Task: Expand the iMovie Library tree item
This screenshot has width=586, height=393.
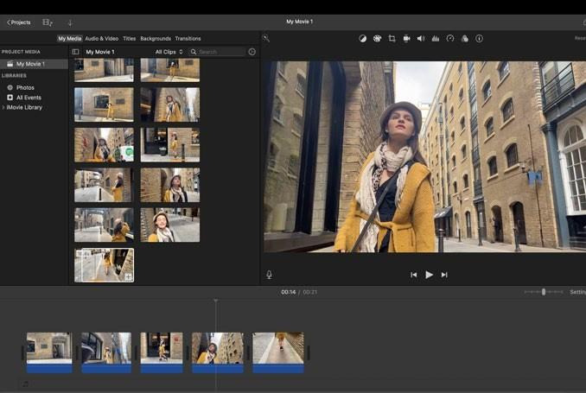Action: 3,107
